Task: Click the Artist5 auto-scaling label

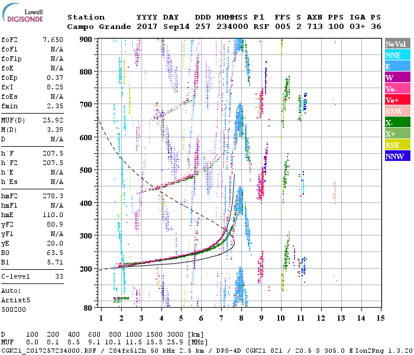Action: coord(14,300)
